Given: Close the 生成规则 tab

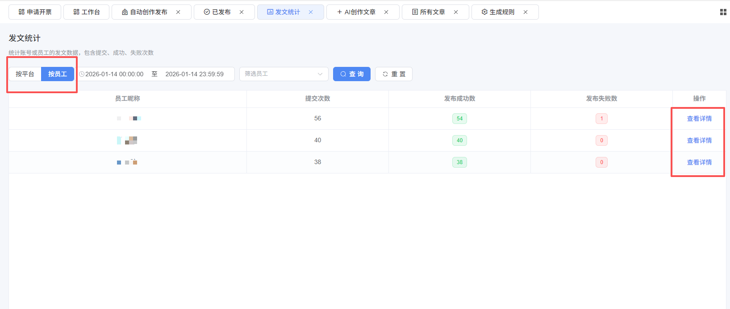Looking at the screenshot, I should (x=526, y=12).
